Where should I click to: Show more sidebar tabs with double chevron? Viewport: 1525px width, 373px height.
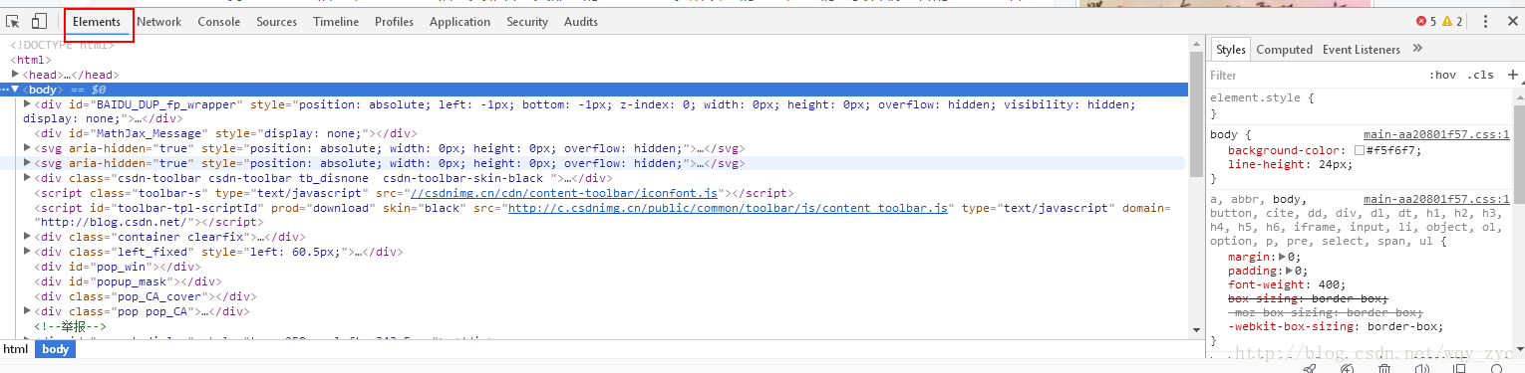[x=1417, y=49]
